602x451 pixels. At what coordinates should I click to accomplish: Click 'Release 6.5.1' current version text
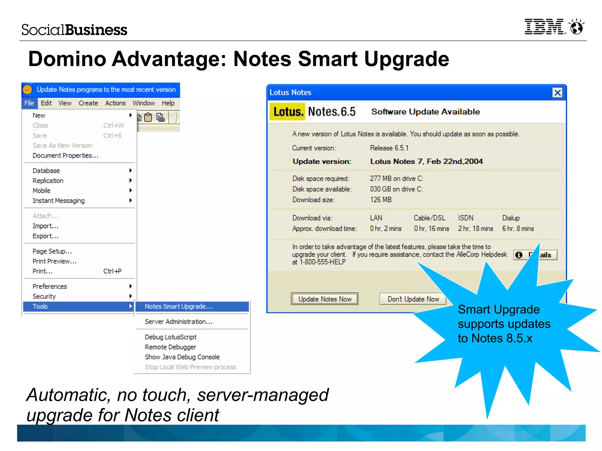tap(389, 148)
